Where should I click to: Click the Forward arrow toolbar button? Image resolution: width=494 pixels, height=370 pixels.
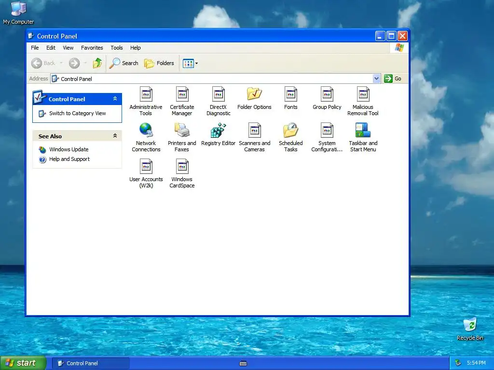[x=74, y=63]
